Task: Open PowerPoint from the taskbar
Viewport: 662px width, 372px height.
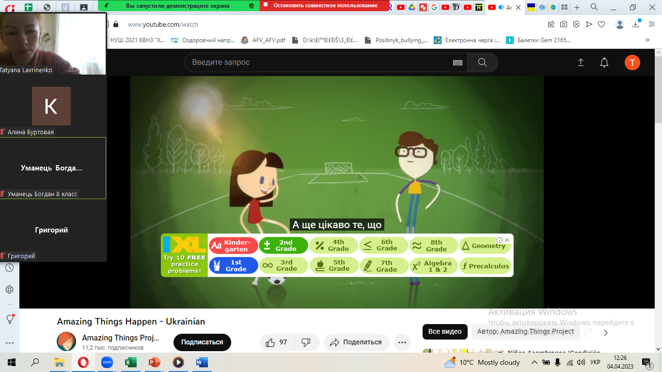Action: pos(154,362)
